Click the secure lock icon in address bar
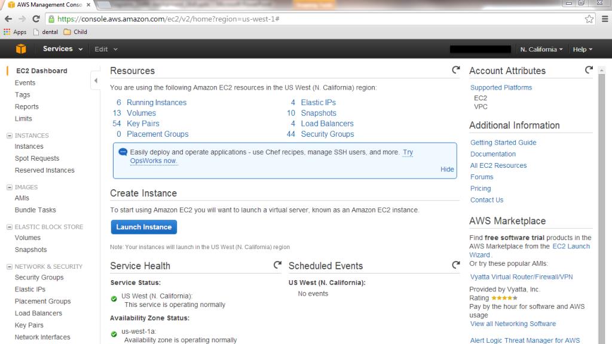612x344 pixels. point(51,19)
